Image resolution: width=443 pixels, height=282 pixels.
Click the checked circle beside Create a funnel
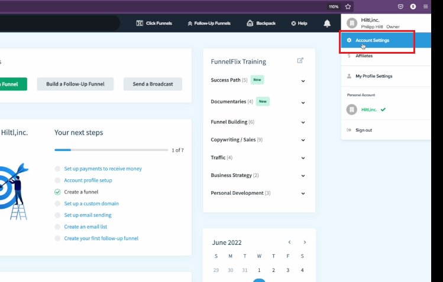(57, 192)
